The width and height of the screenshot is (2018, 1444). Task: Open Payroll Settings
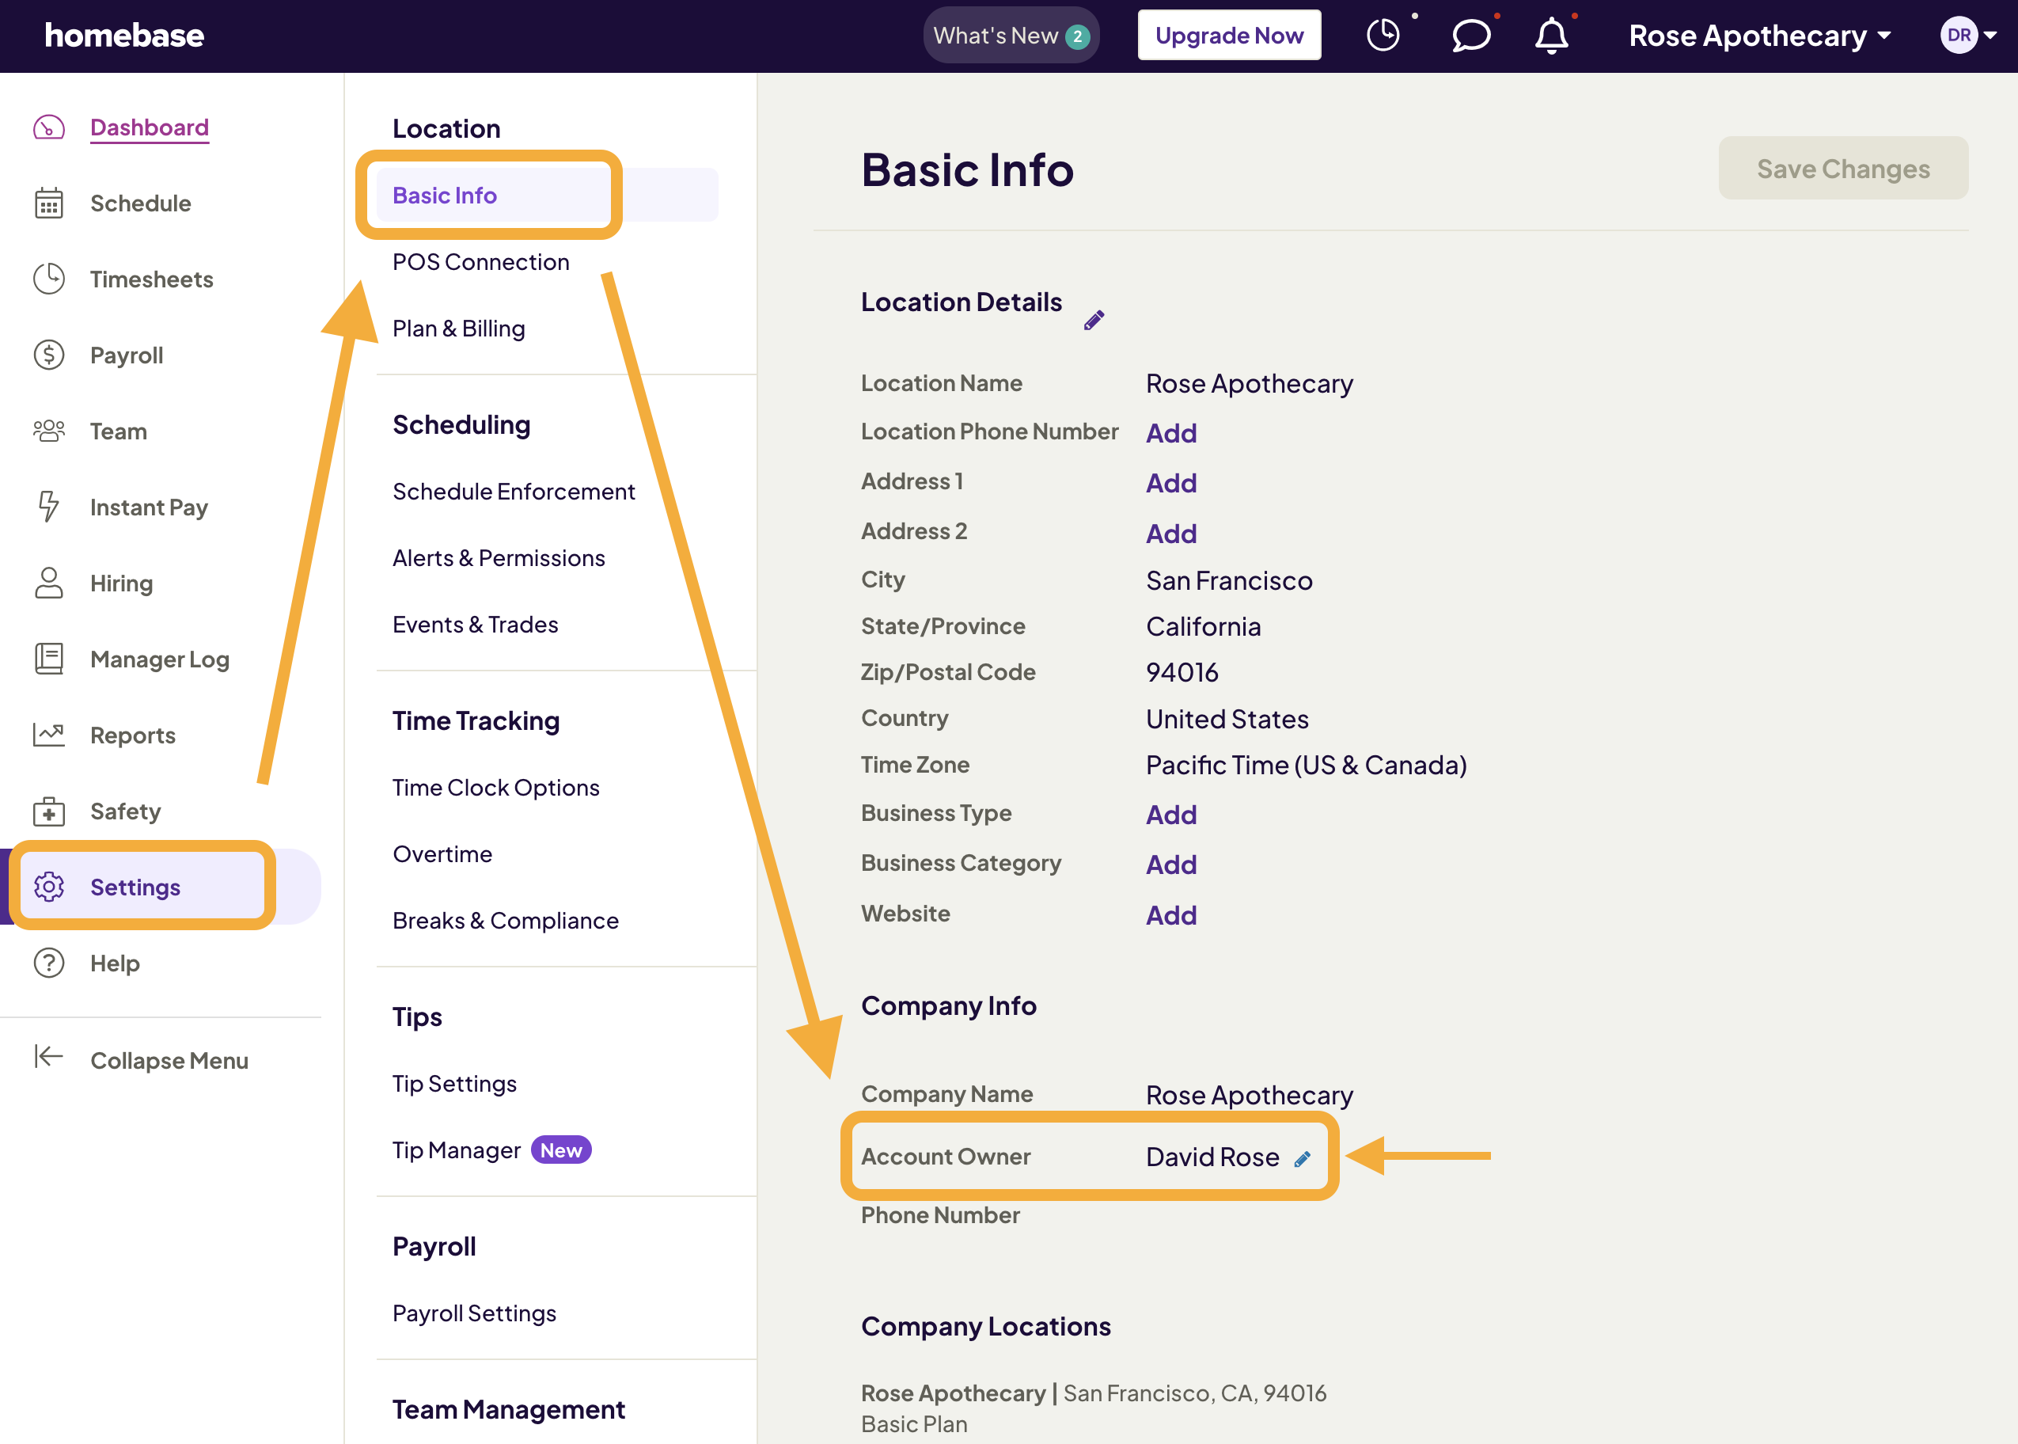pyautogui.click(x=473, y=1313)
